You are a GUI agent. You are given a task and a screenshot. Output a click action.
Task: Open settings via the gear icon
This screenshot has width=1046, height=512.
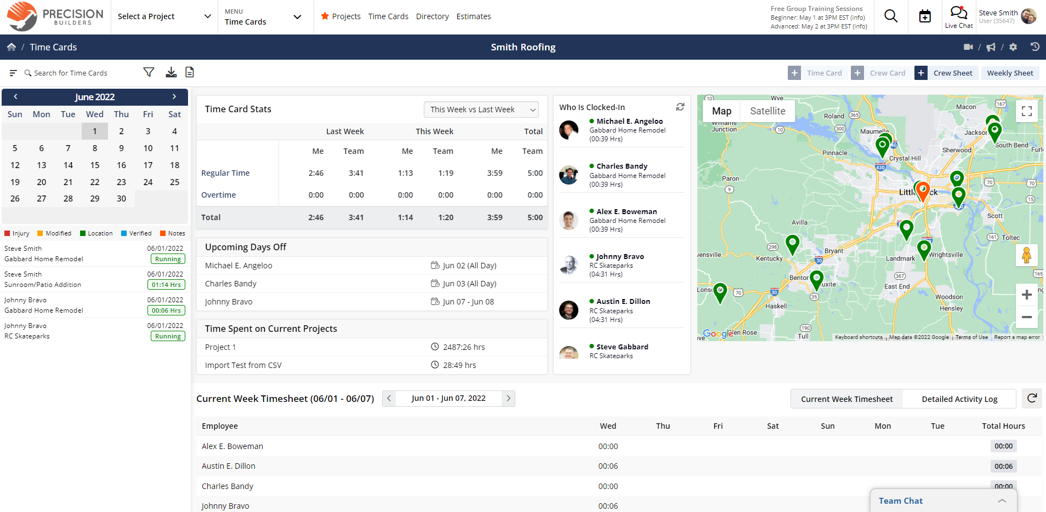coord(1013,47)
